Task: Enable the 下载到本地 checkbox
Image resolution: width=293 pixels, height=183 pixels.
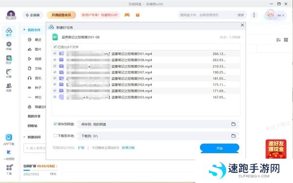Action: [x=55, y=136]
